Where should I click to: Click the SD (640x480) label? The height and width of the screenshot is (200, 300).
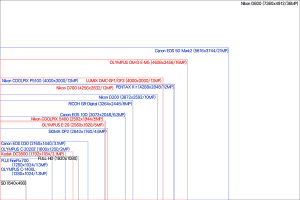click(x=13, y=183)
